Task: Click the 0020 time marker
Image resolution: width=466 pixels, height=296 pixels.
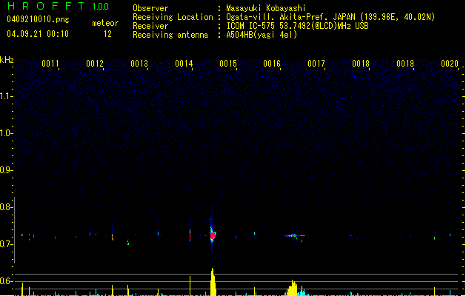Action: point(450,64)
